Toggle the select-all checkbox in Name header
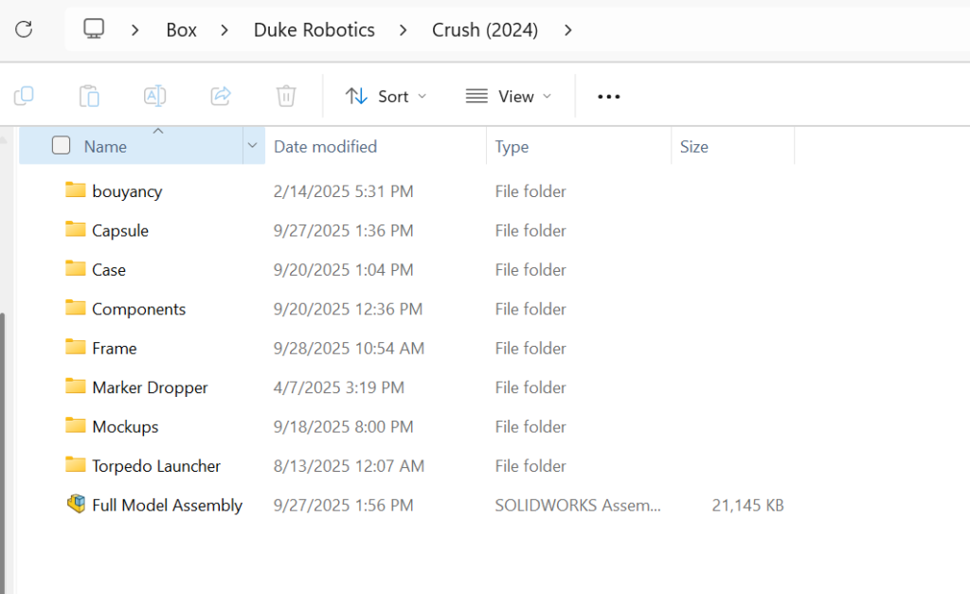The width and height of the screenshot is (970, 594). point(62,146)
